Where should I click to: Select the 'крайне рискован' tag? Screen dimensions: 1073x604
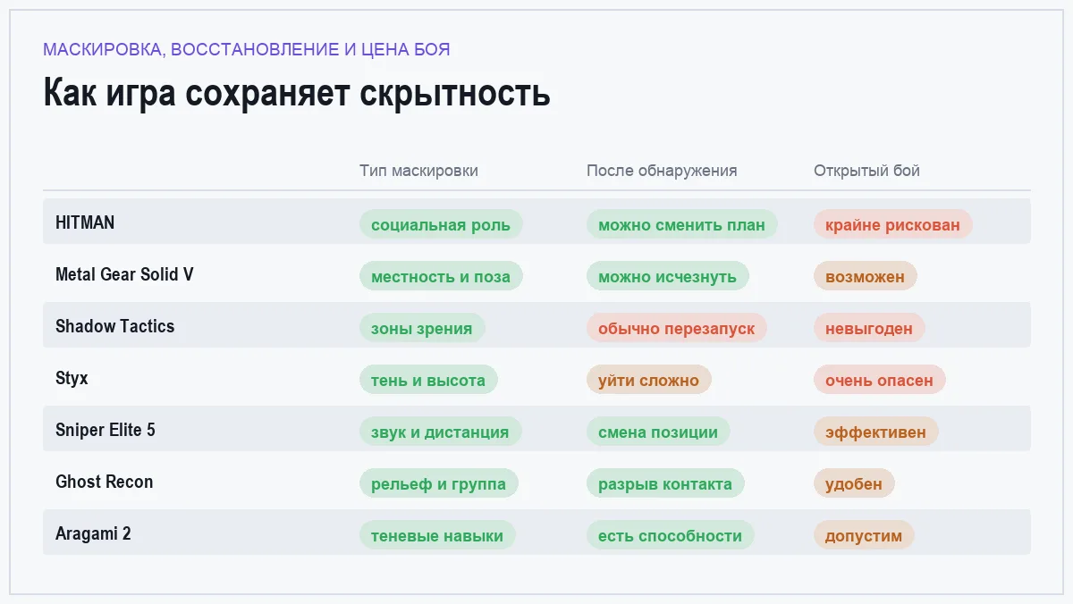[893, 224]
